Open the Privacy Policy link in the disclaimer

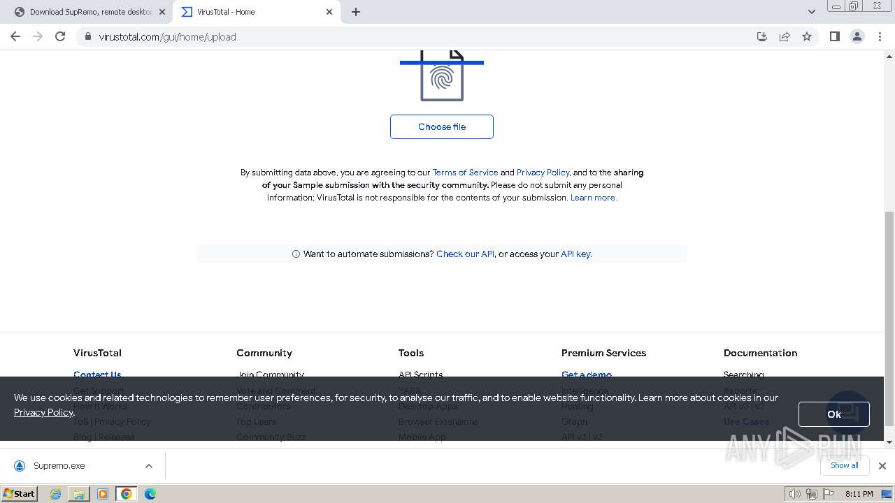pyautogui.click(x=543, y=173)
